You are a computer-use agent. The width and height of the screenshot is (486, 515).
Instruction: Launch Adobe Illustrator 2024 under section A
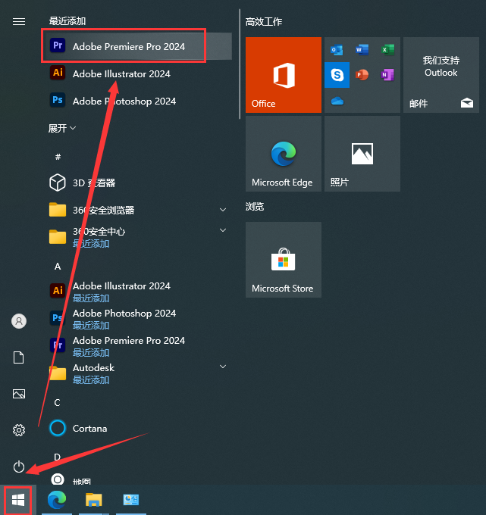pyautogui.click(x=137, y=291)
